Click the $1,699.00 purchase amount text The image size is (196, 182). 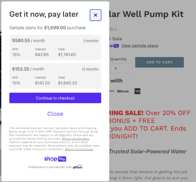[55, 28]
